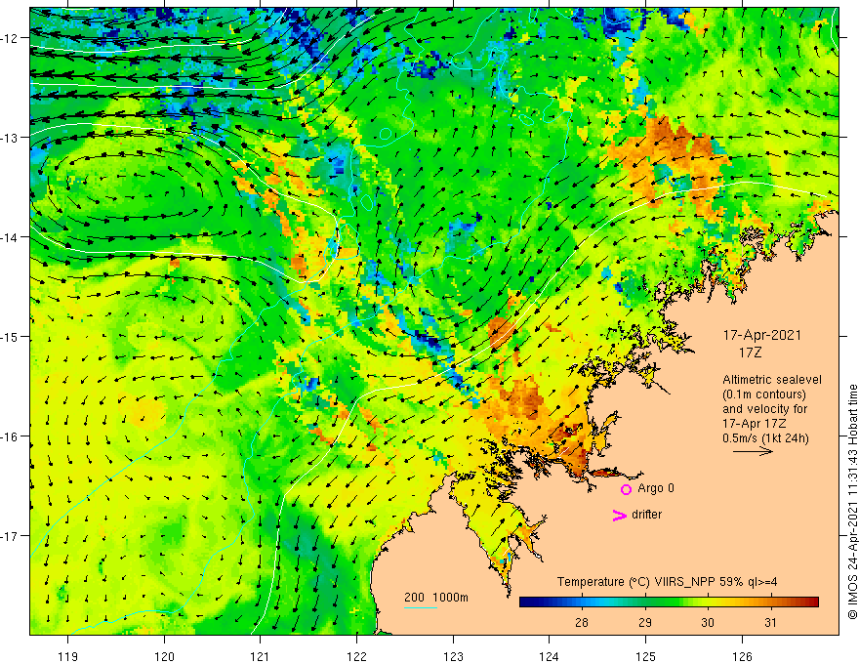
Task: Click the 0.5m/s velocity scale arrow
Action: [753, 451]
